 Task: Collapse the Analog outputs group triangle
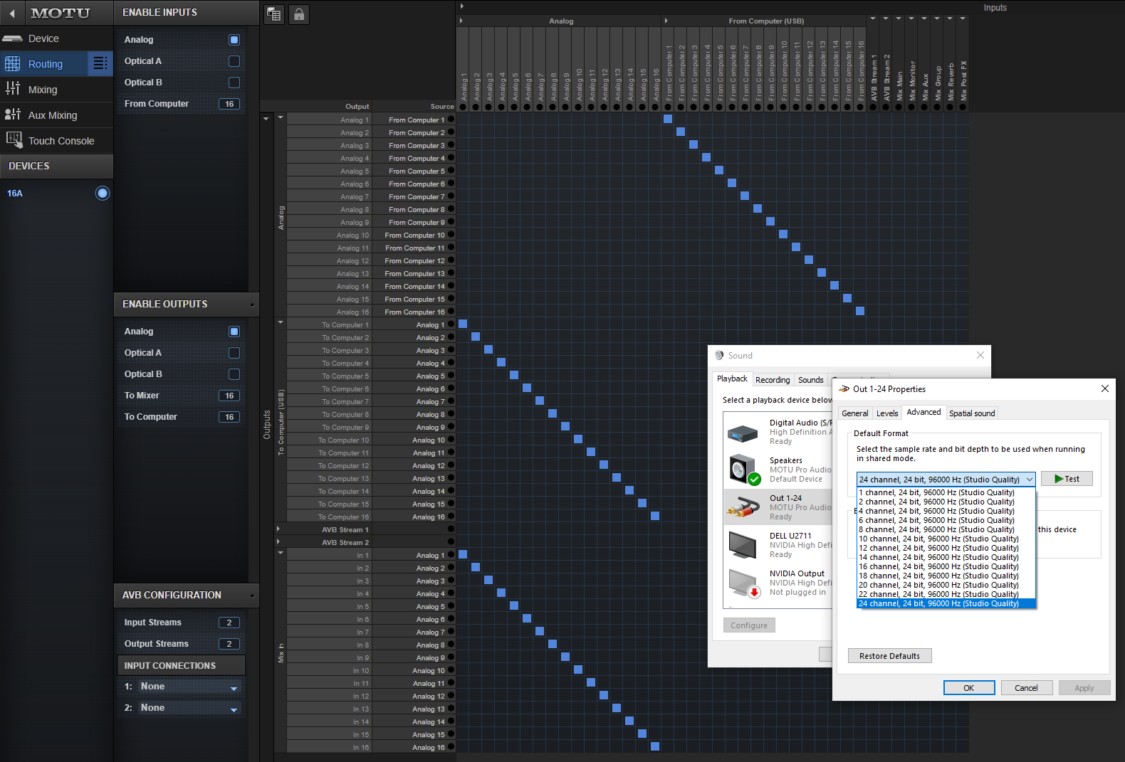[x=281, y=117]
